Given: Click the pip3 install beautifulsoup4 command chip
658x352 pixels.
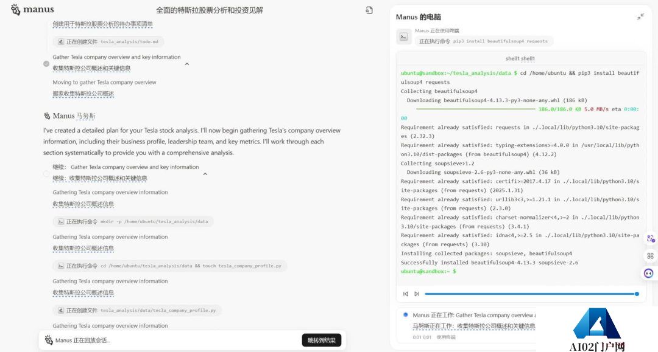Looking at the screenshot, I should [x=484, y=41].
